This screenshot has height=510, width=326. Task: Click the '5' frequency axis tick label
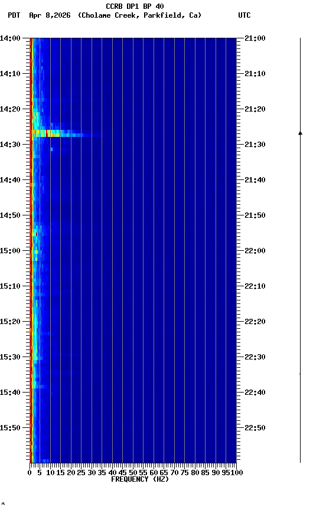[x=40, y=473]
